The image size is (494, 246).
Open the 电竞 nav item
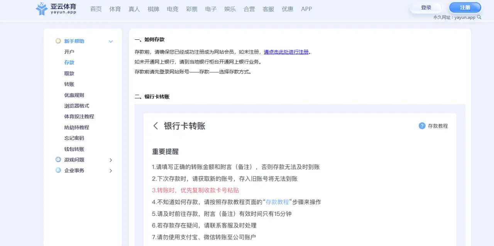click(x=173, y=9)
